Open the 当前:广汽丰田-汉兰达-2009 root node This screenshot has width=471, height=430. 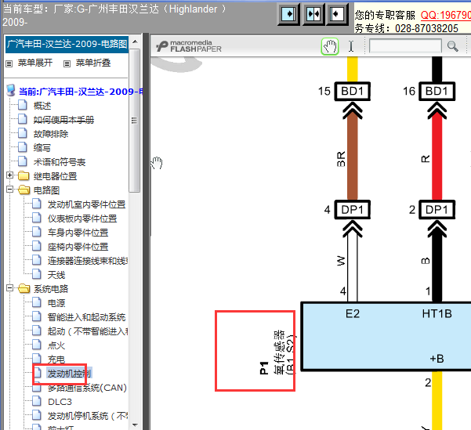click(81, 92)
